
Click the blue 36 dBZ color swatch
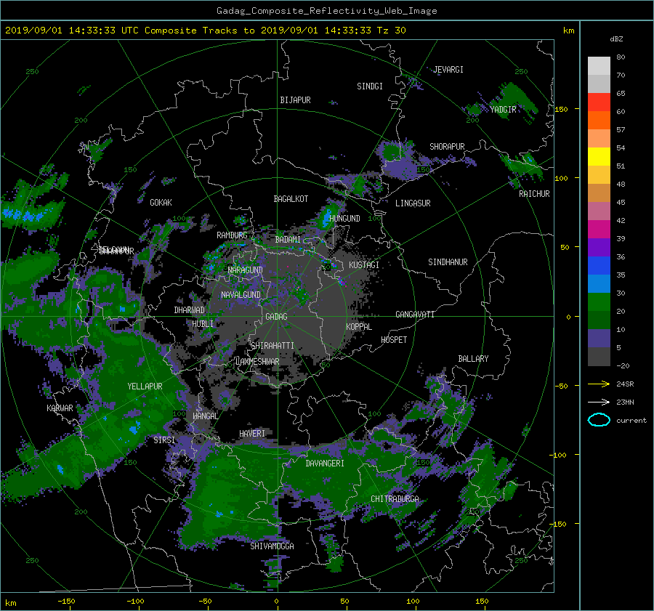599,265
